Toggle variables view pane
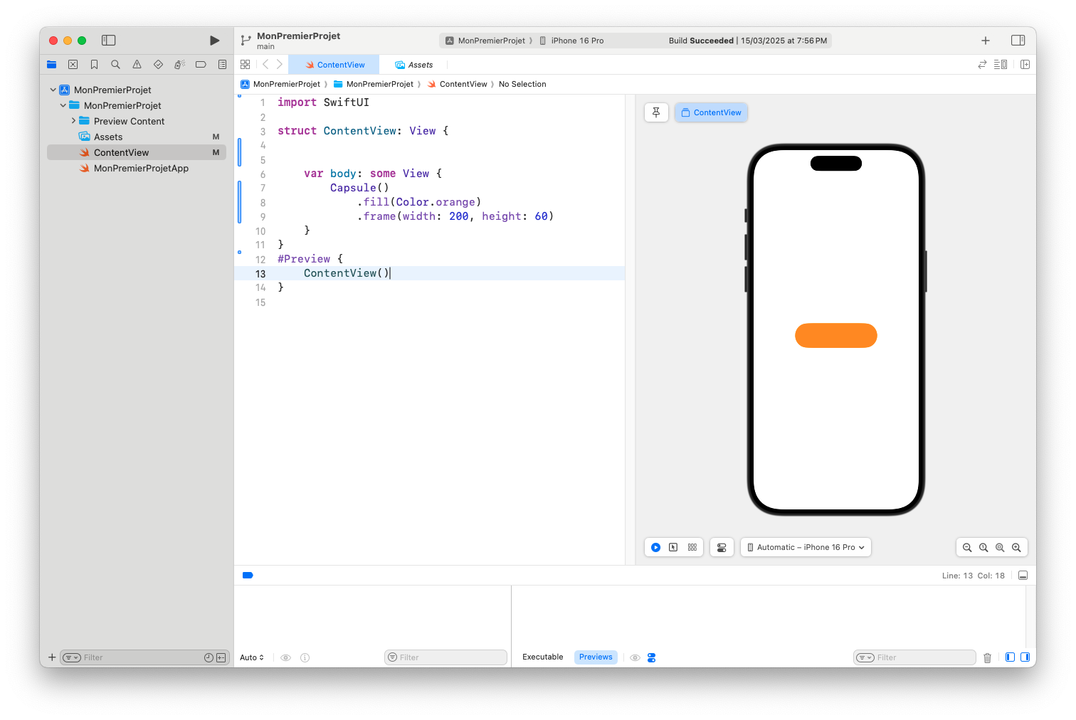Screen dimensions: 1076x720 tap(1010, 657)
